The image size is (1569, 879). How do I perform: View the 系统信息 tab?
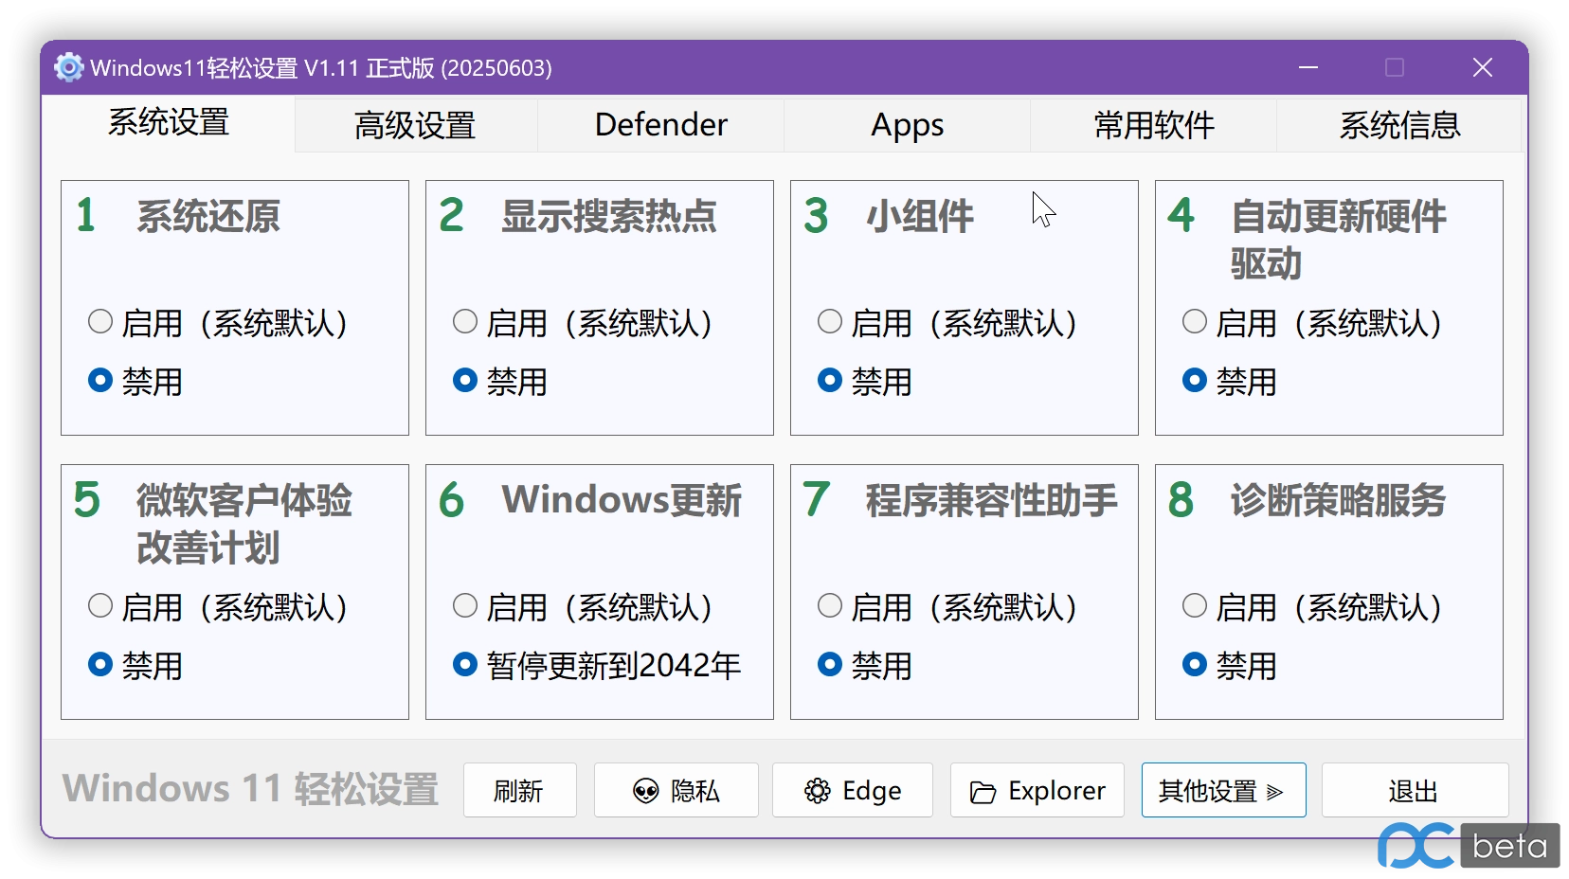click(1399, 124)
